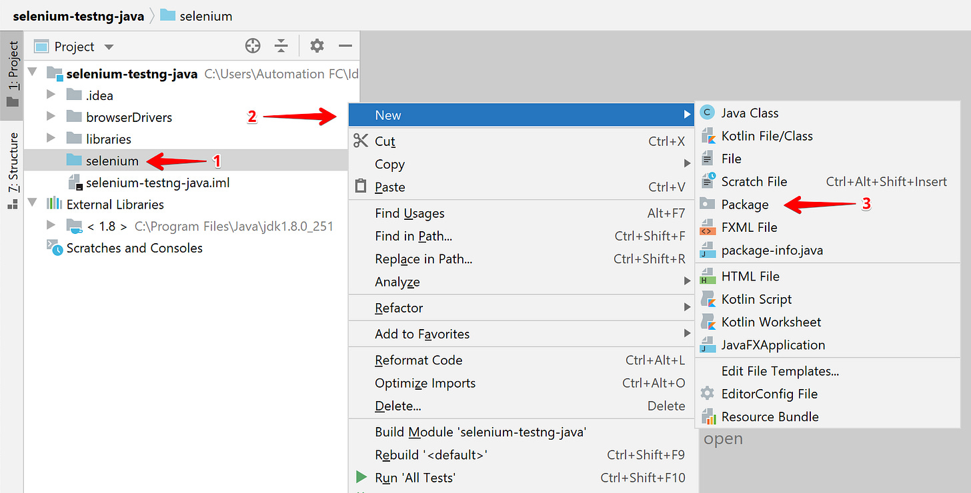The image size is (971, 493).
Task: Click the JDK 1.8 folder icon
Action: click(74, 227)
